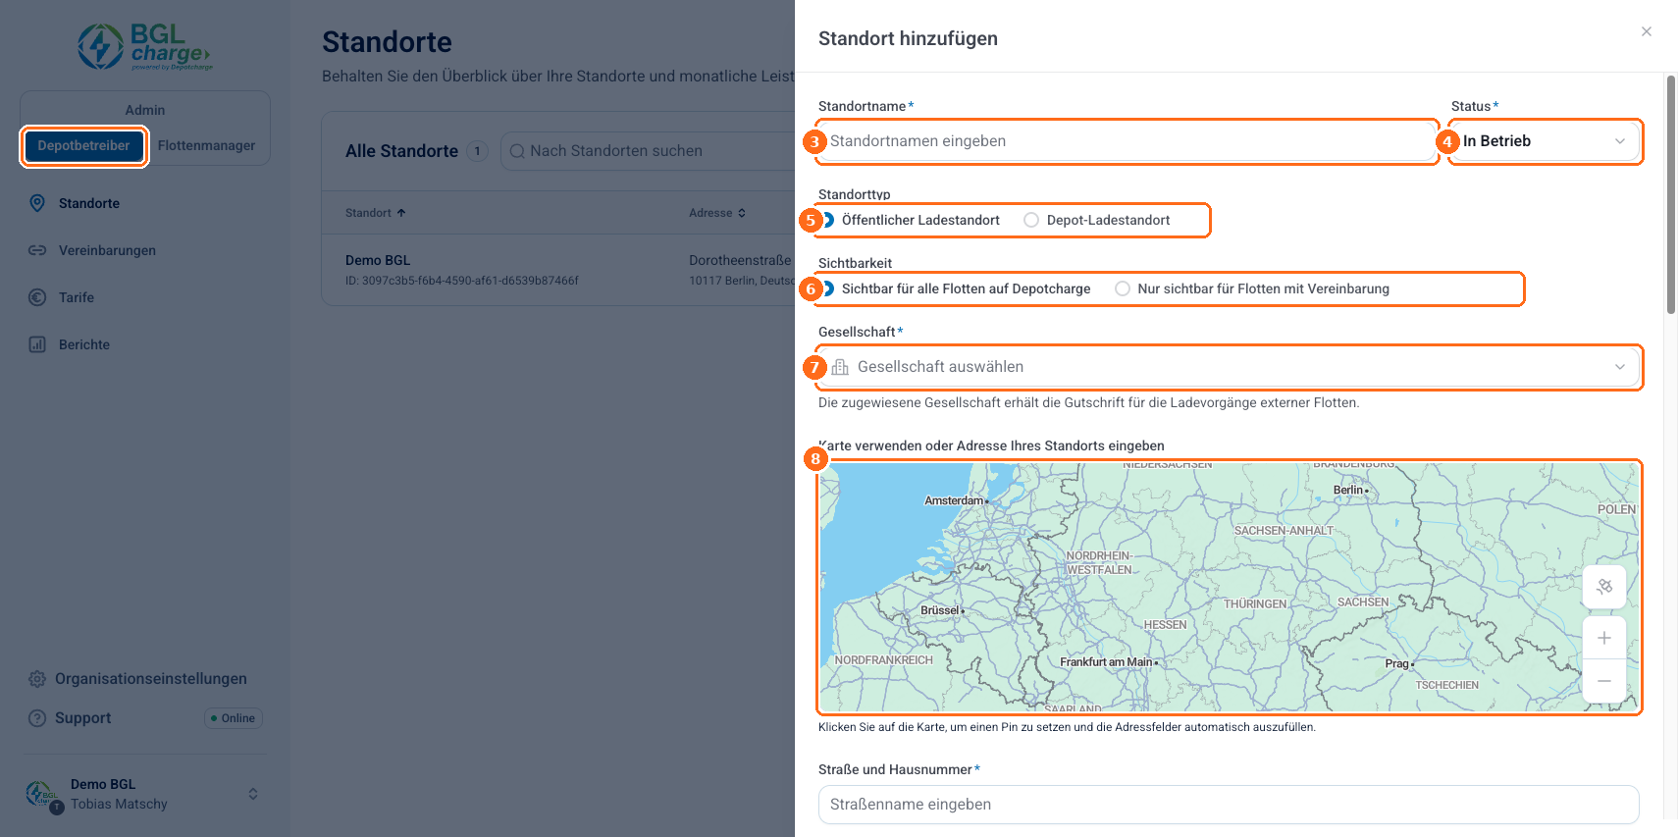This screenshot has width=1678, height=837.
Task: Click Berlin on the map
Action: click(x=1350, y=490)
